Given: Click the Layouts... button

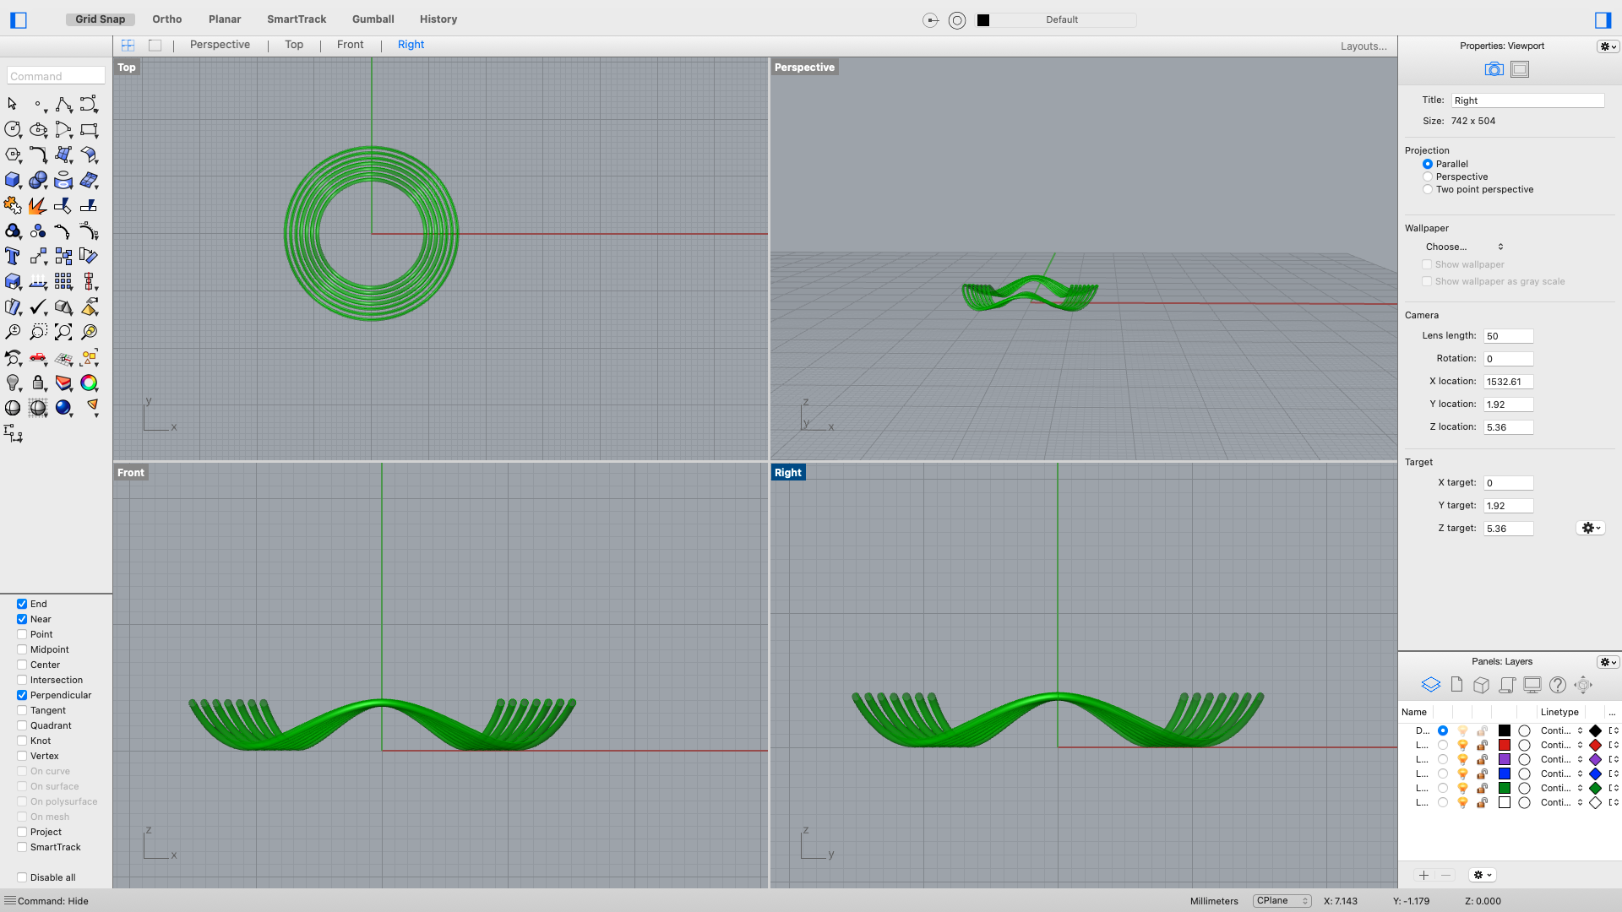Looking at the screenshot, I should tap(1363, 46).
